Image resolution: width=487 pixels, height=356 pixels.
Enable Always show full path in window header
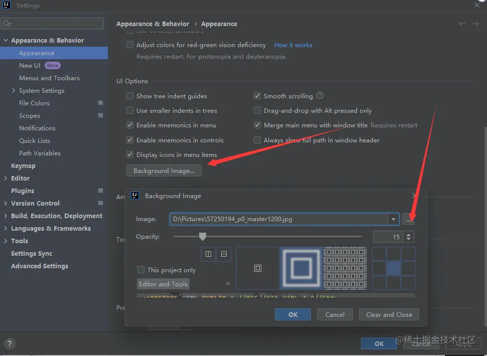257,140
